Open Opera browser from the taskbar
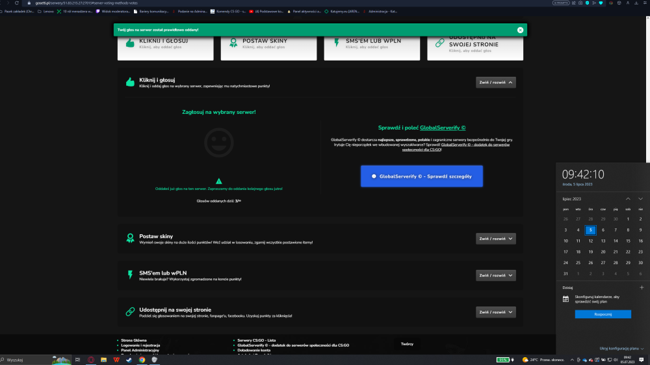This screenshot has height=365, width=650. point(91,360)
